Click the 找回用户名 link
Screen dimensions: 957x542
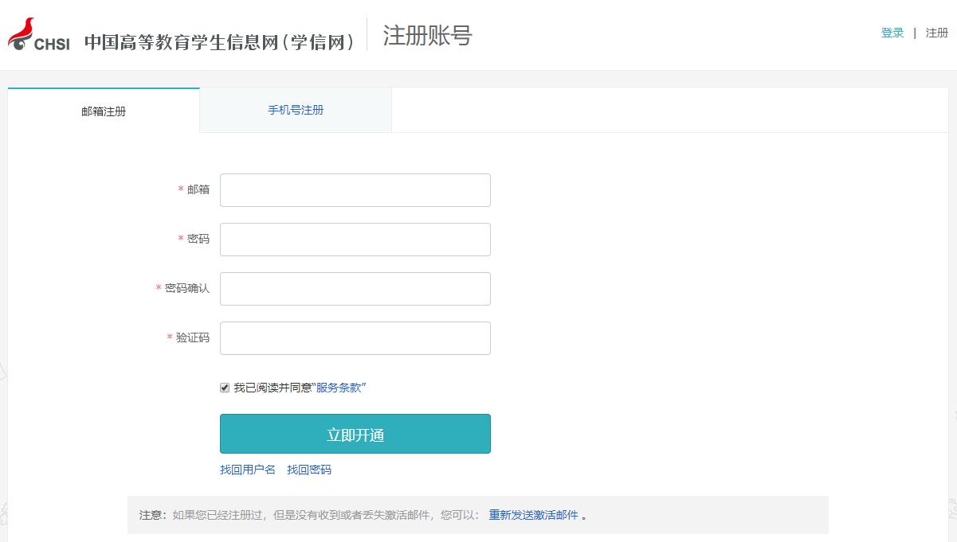248,470
